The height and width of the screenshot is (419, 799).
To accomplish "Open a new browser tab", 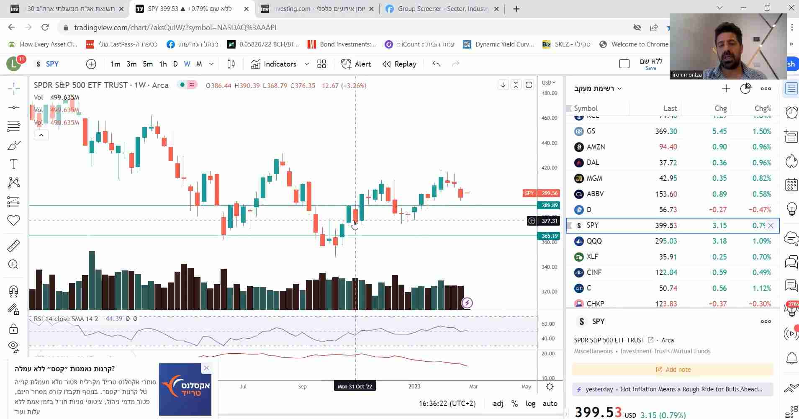I will (x=516, y=9).
